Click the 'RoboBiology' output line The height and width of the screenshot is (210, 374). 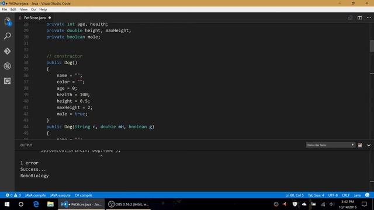[34, 176]
